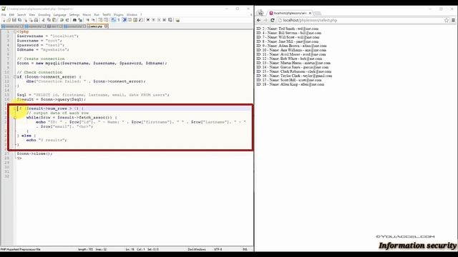The height and width of the screenshot is (257, 458).
Task: Collapse the <?php fold on line 1
Action: pyautogui.click(x=15, y=31)
